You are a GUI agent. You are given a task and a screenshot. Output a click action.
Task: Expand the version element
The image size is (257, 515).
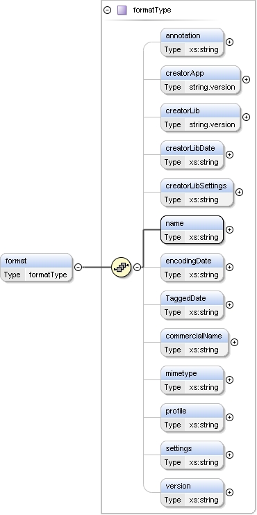[230, 492]
